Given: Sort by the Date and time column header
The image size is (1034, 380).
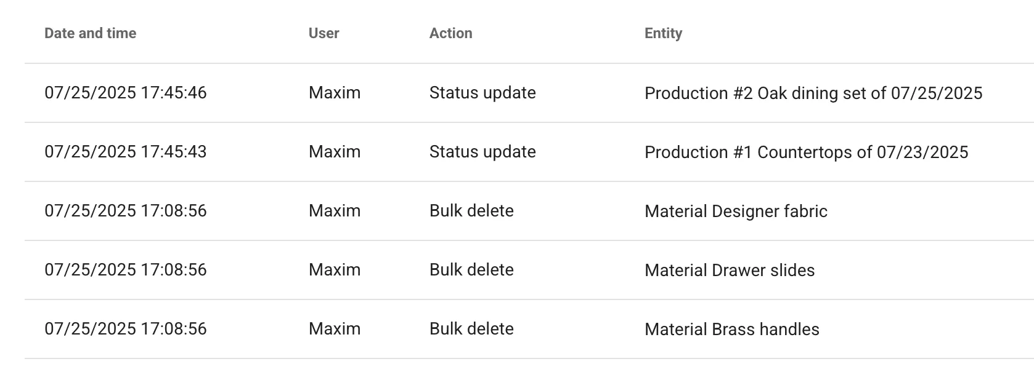Looking at the screenshot, I should pyautogui.click(x=91, y=33).
